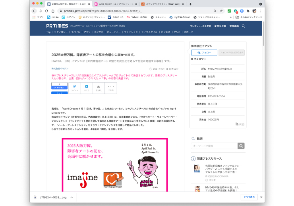Open the OBC iD bookmark
The height and width of the screenshot is (206, 294).
point(116,17)
